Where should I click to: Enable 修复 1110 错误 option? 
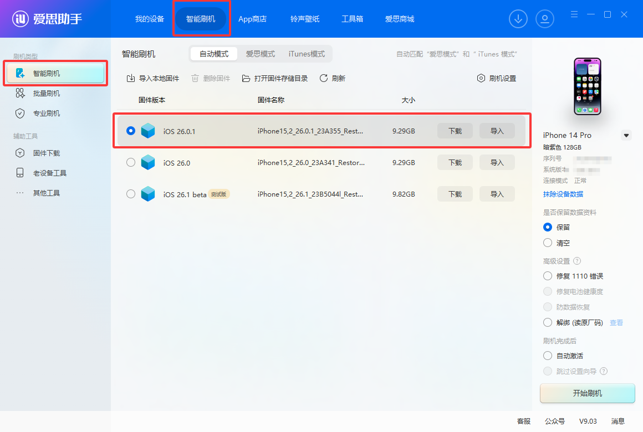click(x=548, y=276)
